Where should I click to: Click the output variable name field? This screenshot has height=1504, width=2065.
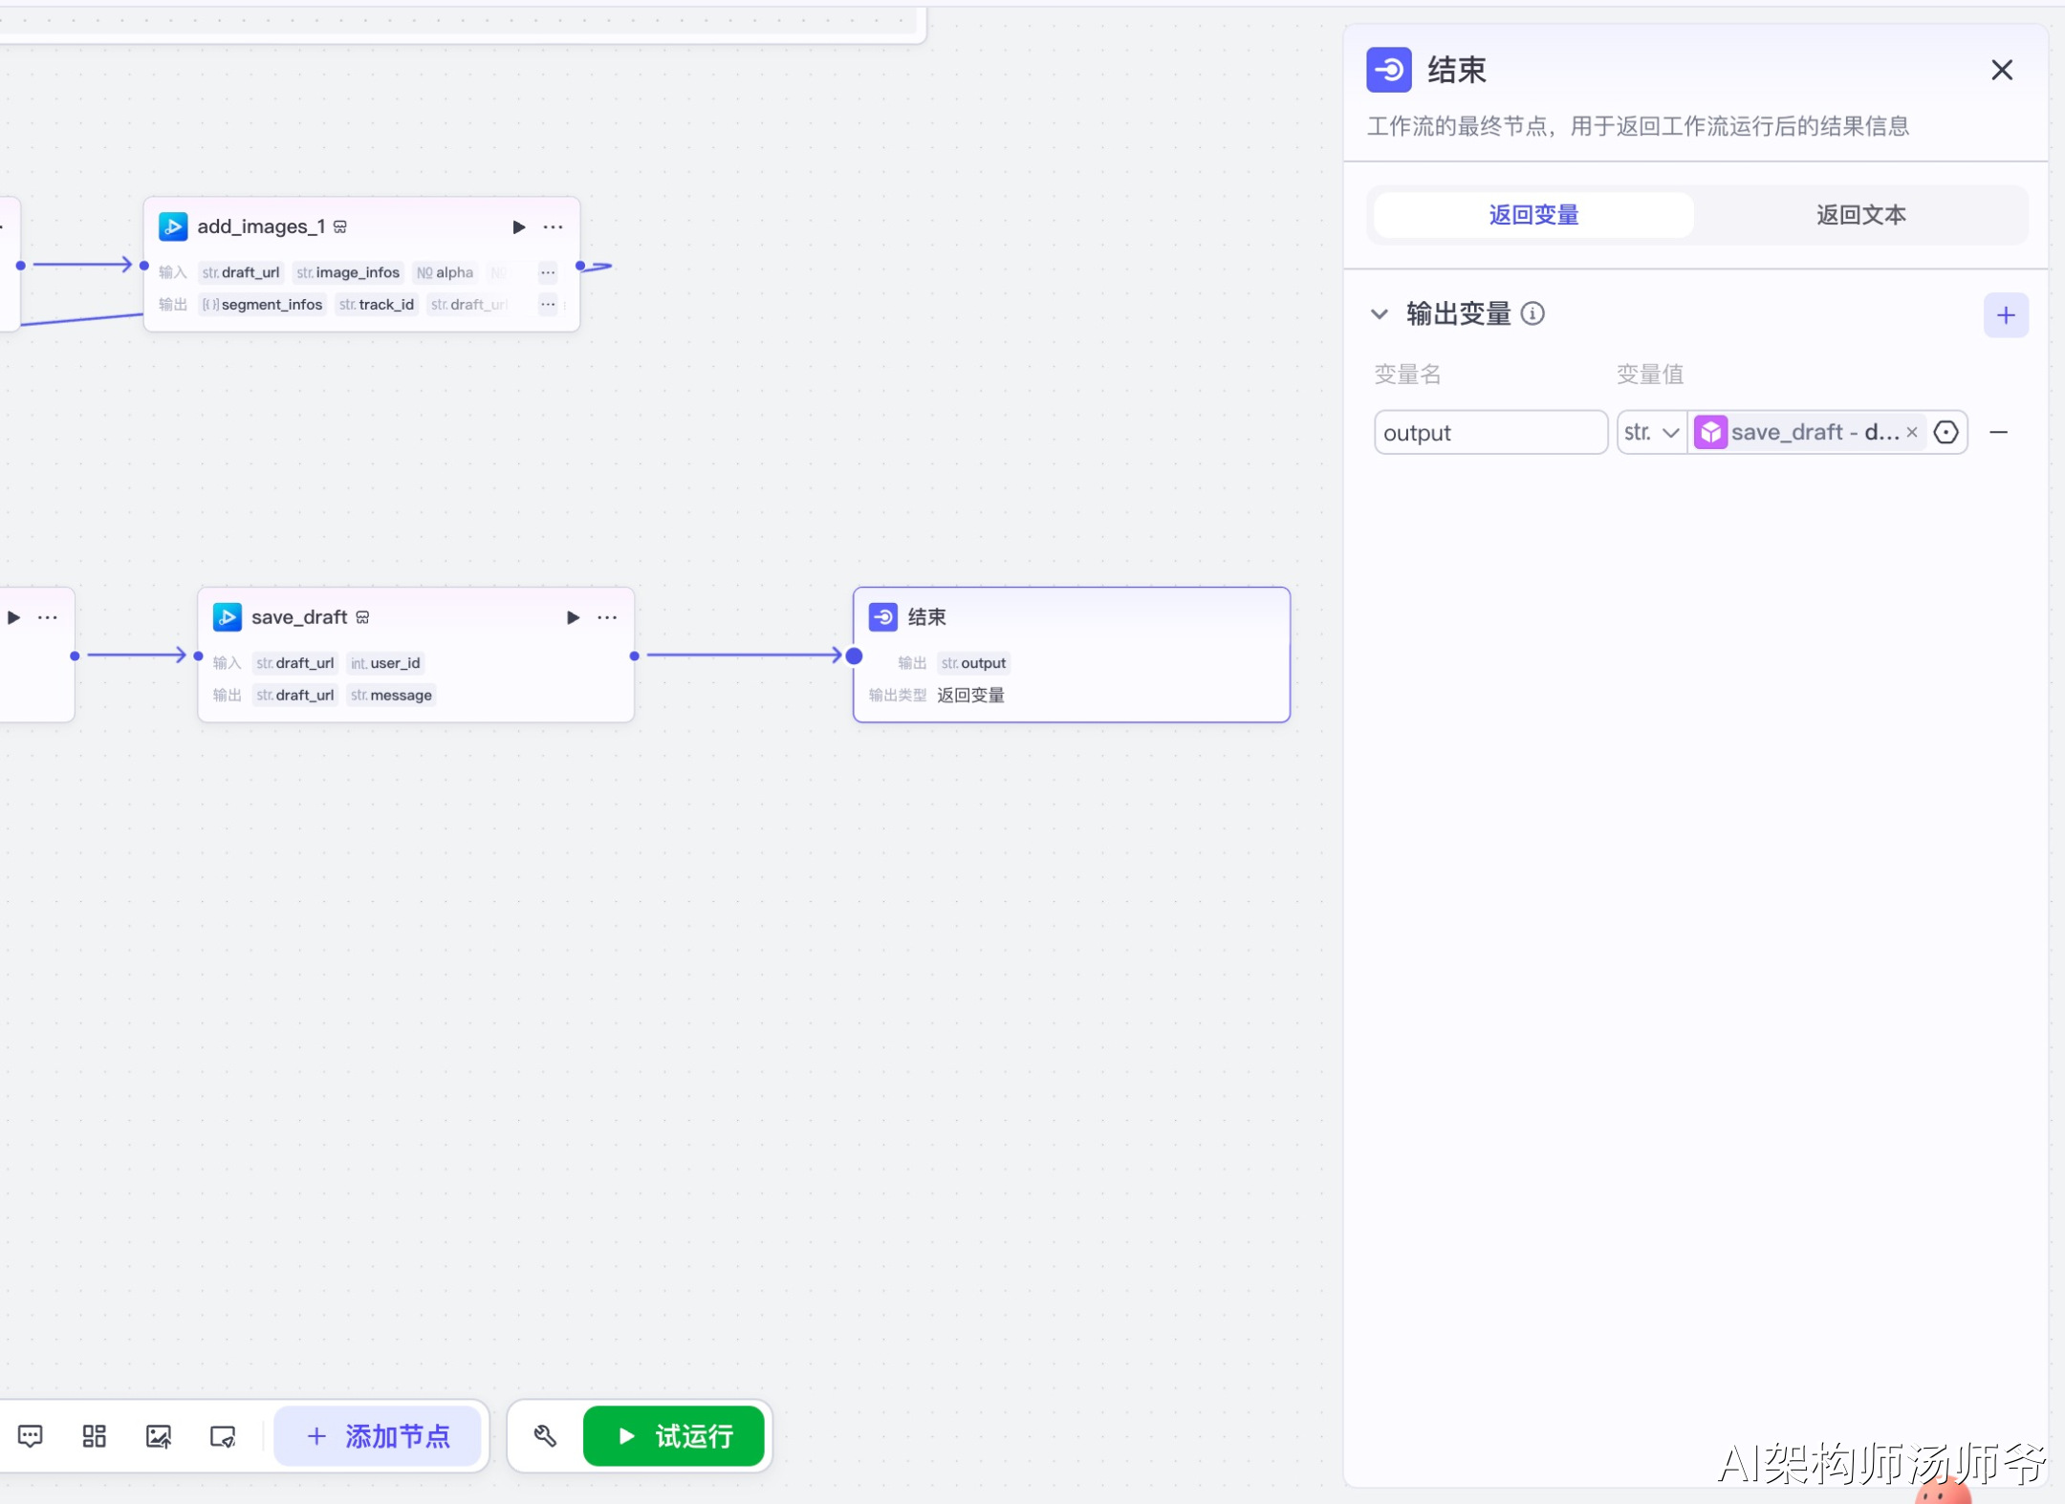(x=1490, y=432)
